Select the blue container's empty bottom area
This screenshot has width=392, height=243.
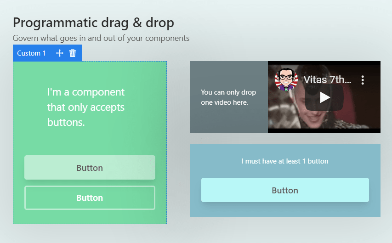(285, 209)
